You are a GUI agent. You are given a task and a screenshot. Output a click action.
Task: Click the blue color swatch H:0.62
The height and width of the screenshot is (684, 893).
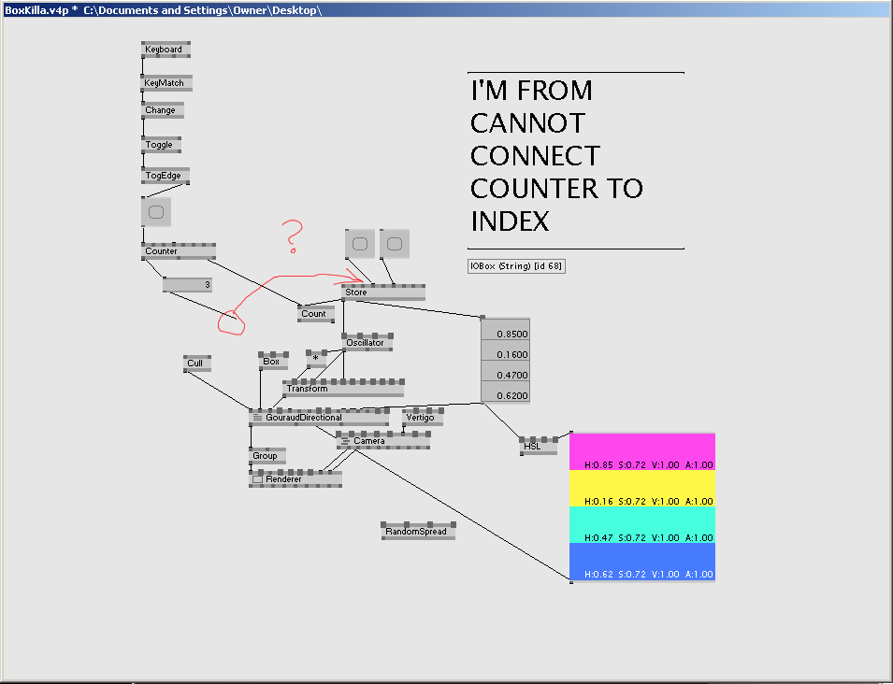(x=642, y=561)
